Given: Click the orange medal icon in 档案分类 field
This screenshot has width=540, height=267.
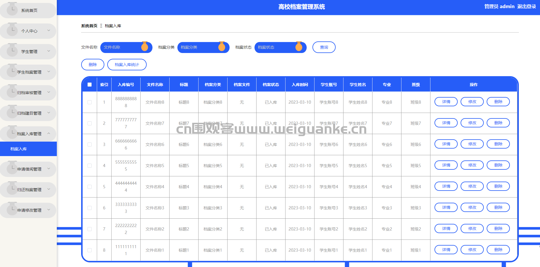Looking at the screenshot, I should pos(222,47).
